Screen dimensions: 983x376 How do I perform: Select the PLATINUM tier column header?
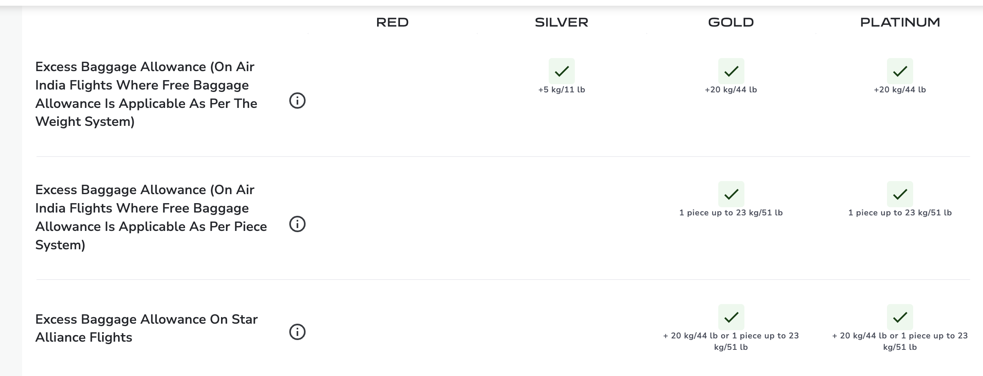point(900,22)
